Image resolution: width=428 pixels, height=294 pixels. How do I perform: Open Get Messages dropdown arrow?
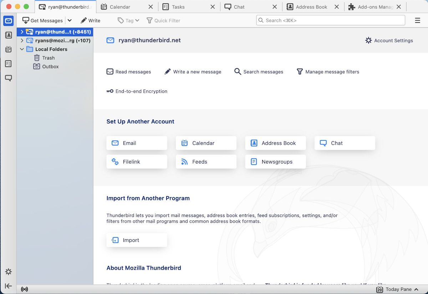coord(70,21)
